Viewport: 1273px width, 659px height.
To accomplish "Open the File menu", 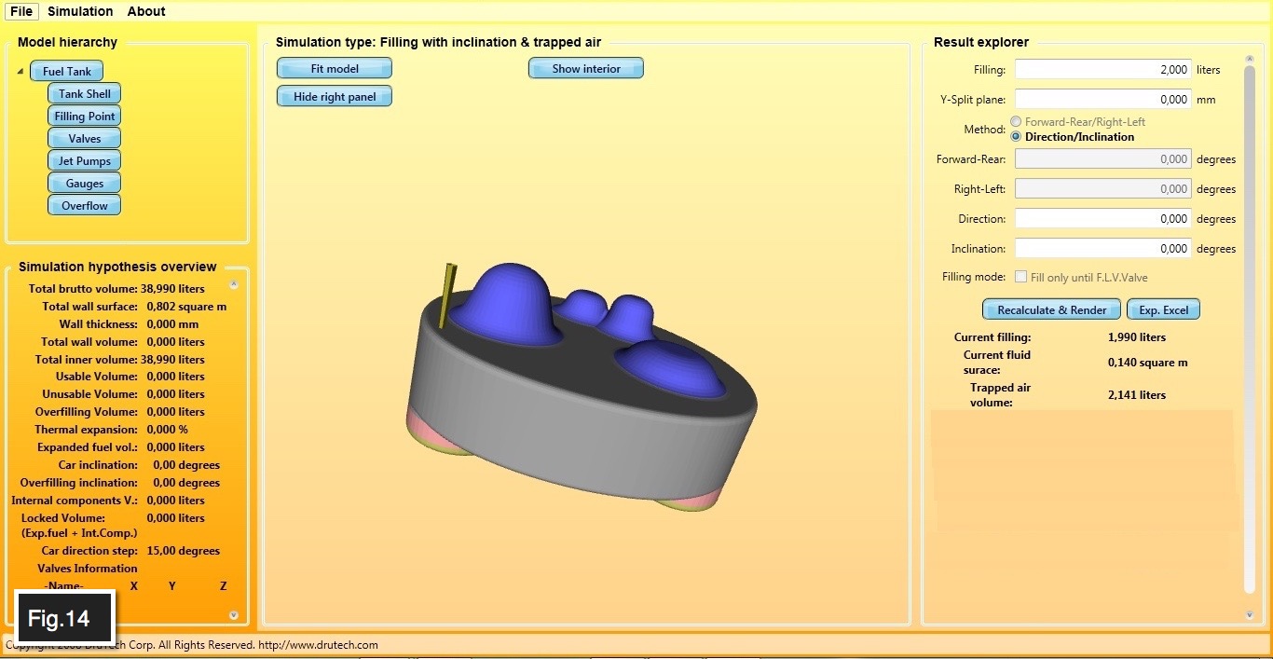I will click(x=21, y=11).
